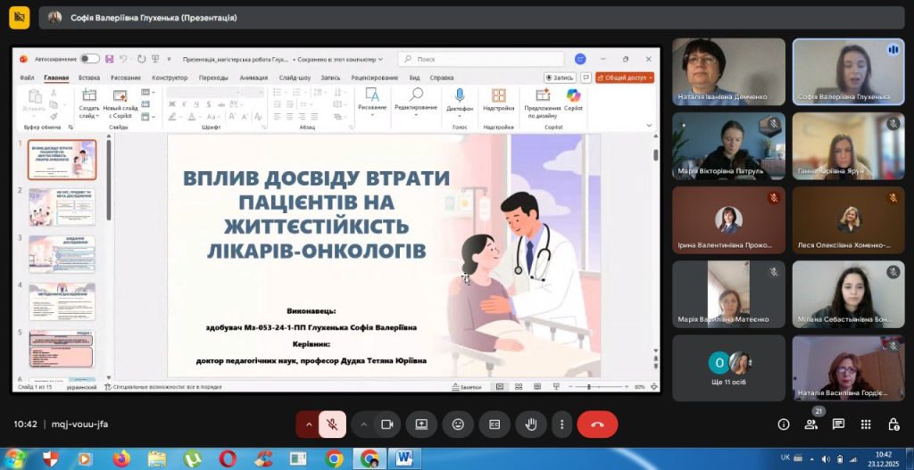Open the emoji reactions panel
This screenshot has width=914, height=470.
[x=458, y=425]
